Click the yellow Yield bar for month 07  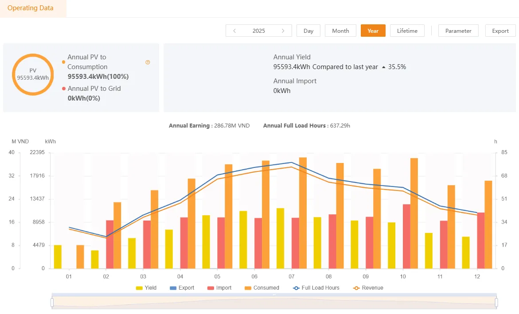(x=281, y=238)
